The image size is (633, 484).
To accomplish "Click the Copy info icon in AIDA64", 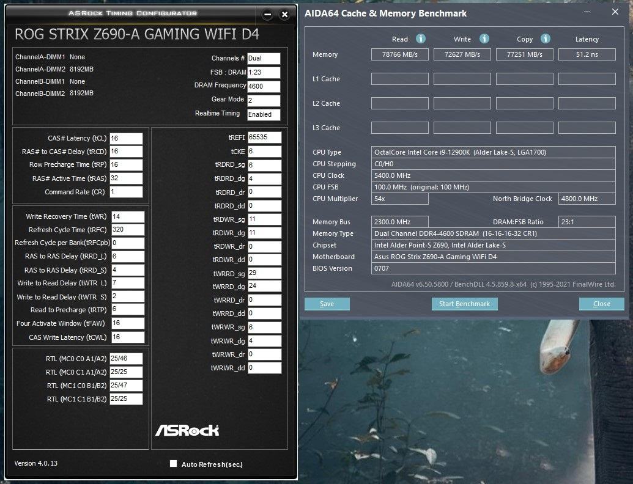I will 546,38.
